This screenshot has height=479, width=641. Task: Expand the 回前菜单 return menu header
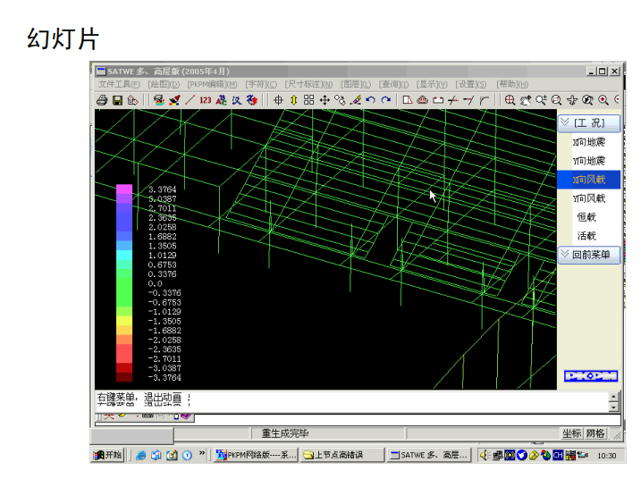click(589, 255)
